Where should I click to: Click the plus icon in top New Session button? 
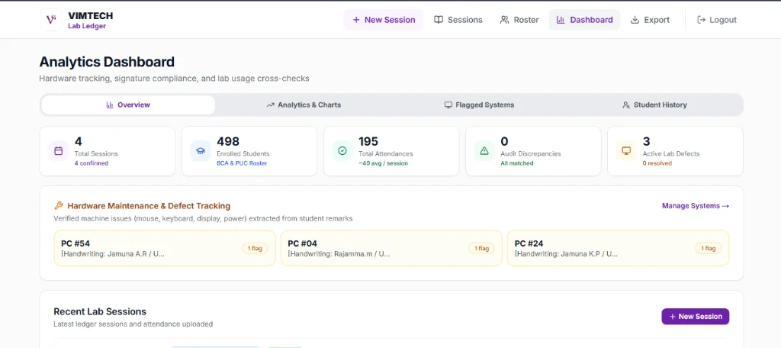(x=356, y=20)
